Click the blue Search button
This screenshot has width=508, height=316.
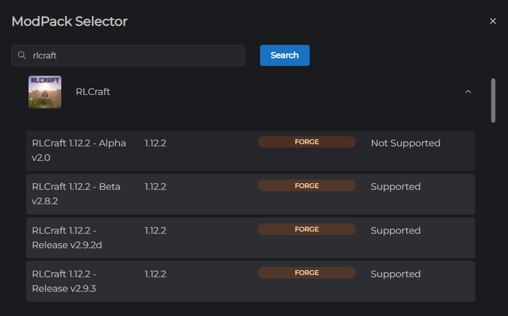[x=284, y=55]
